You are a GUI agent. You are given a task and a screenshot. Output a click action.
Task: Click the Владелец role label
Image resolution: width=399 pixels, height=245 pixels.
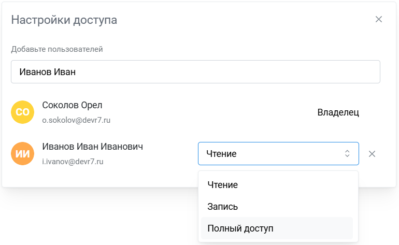tap(338, 112)
